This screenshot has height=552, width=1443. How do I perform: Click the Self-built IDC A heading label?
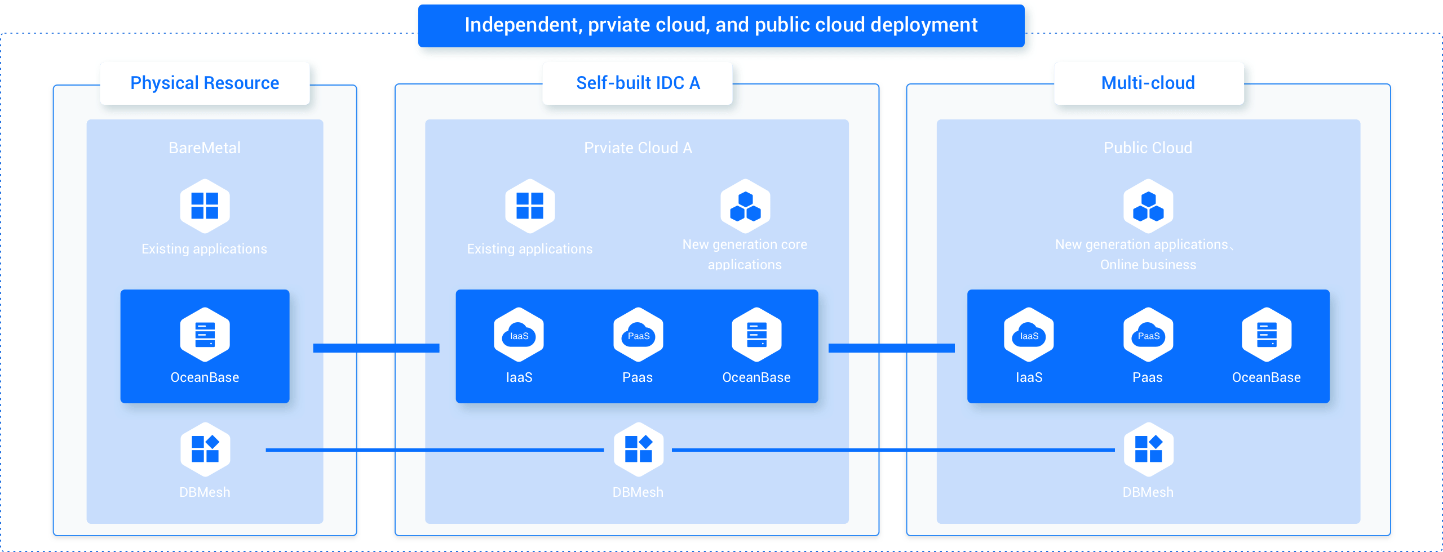pyautogui.click(x=638, y=83)
